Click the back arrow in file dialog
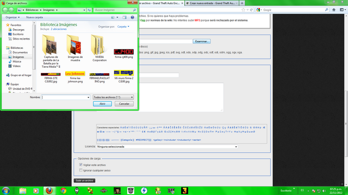The image size is (348, 195). 5,10
